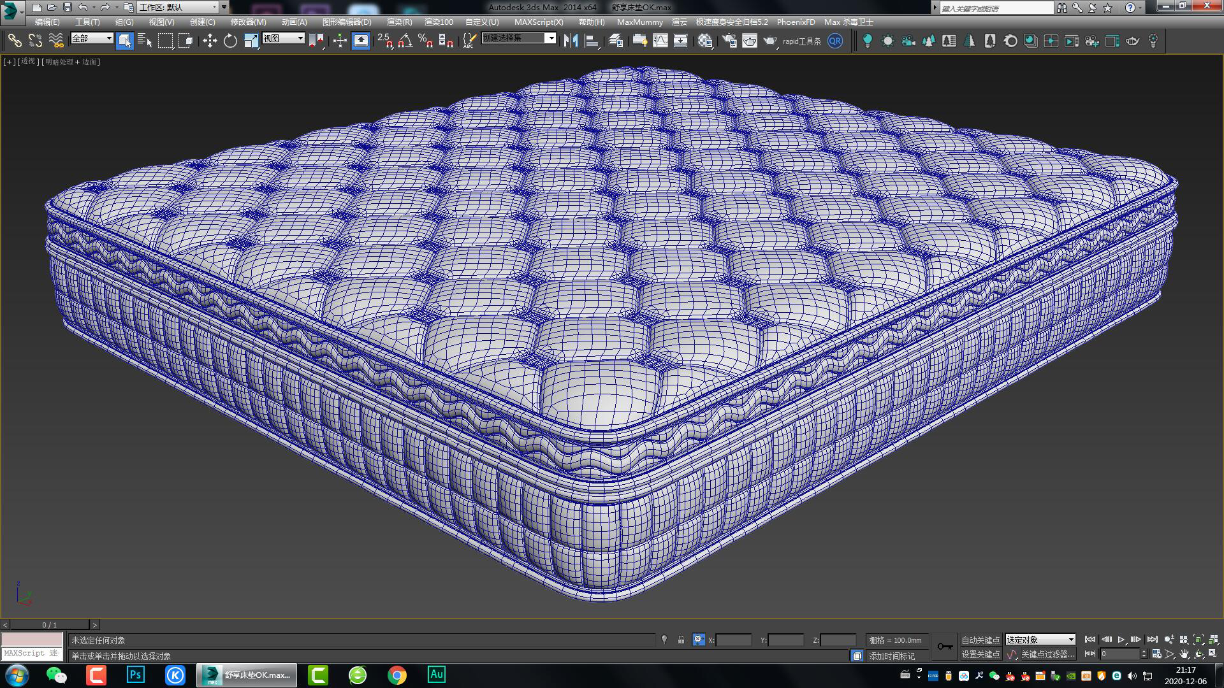Click the Select and Link icon
The image size is (1224, 688).
click(x=14, y=40)
